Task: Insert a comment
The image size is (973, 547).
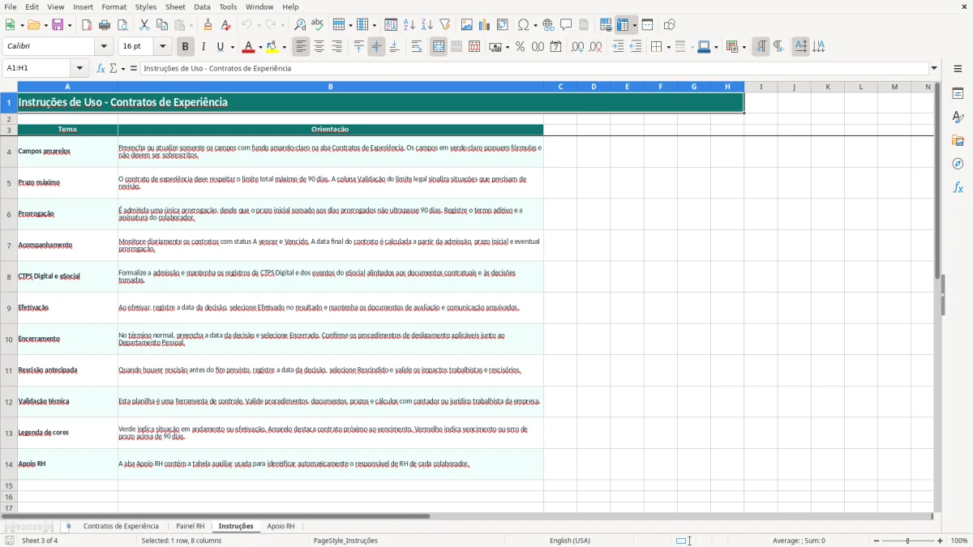Action: tap(566, 25)
